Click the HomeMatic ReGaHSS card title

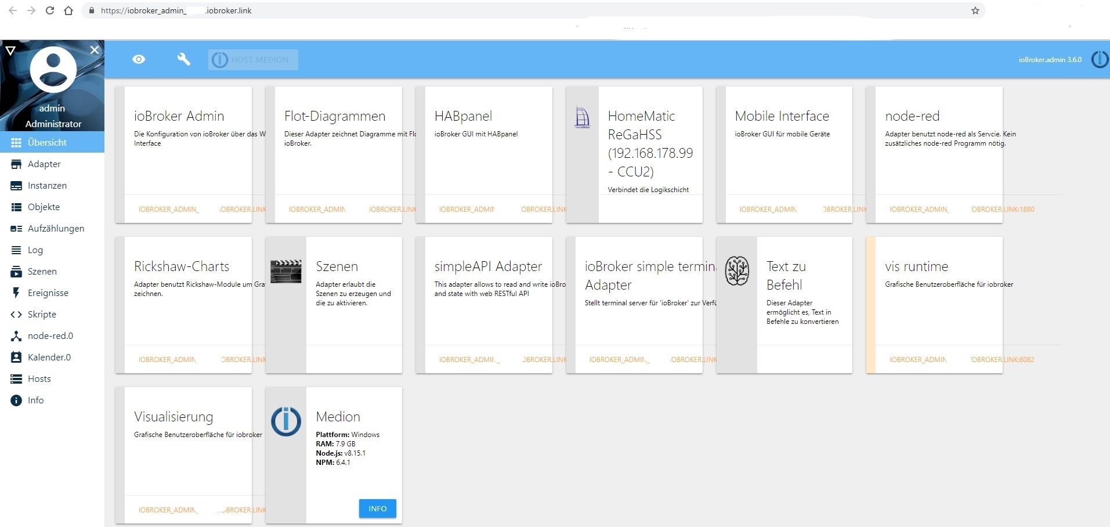[650, 144]
